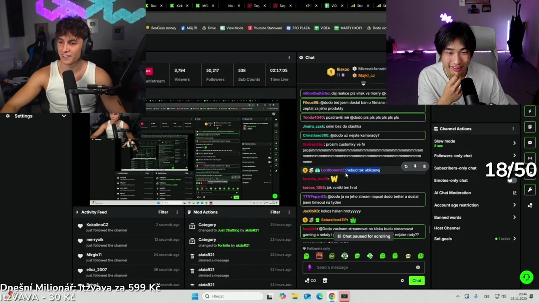This screenshot has height=303, width=539.
Task: Click Just Chatting category link in Mod Actions
Action: [x=228, y=231]
